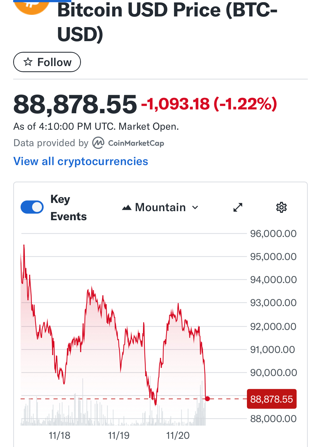Click the CoinMarketCap logo
This screenshot has height=447, width=321.
[128, 143]
